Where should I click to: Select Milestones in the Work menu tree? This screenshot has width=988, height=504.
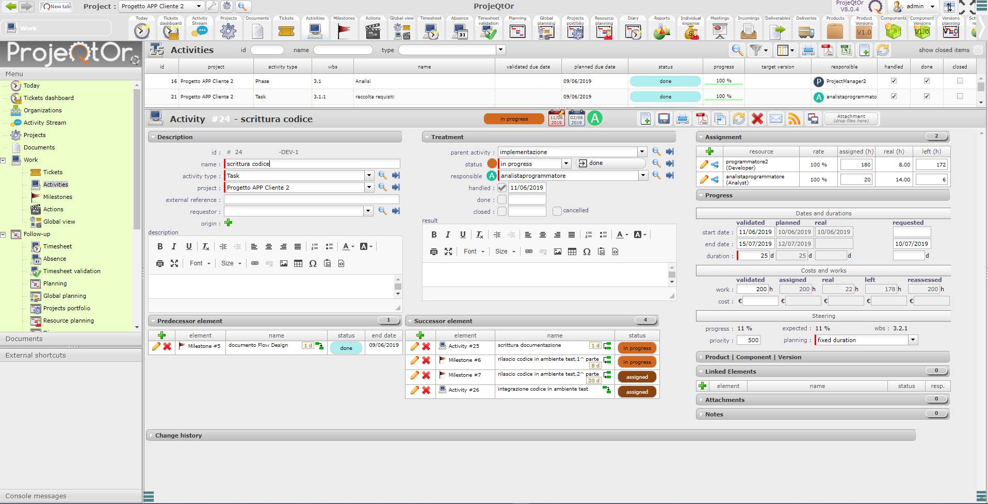click(57, 197)
